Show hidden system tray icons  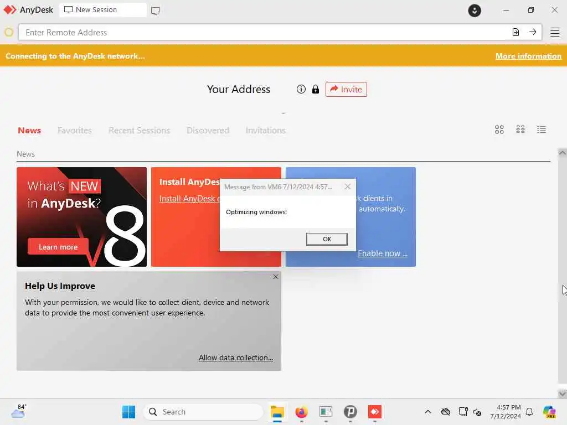428,412
